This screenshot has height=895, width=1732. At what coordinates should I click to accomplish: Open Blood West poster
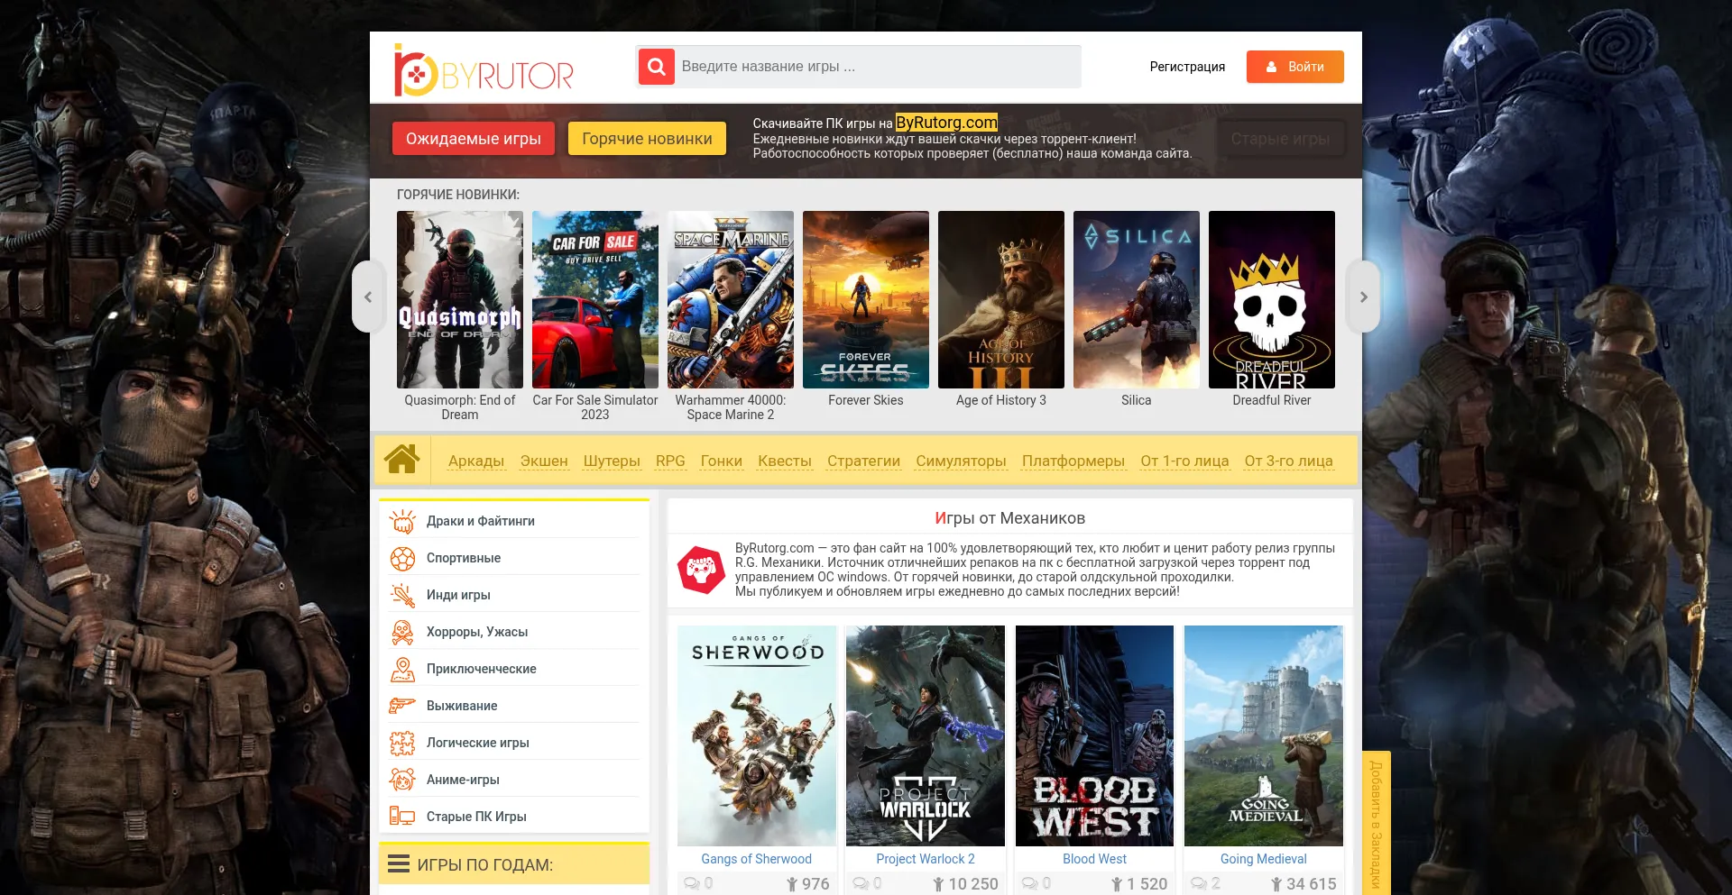pos(1094,735)
